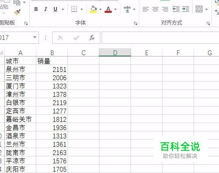This screenshot has height=173, width=219.
Task: Select sales value 2006
Action: tap(52, 78)
